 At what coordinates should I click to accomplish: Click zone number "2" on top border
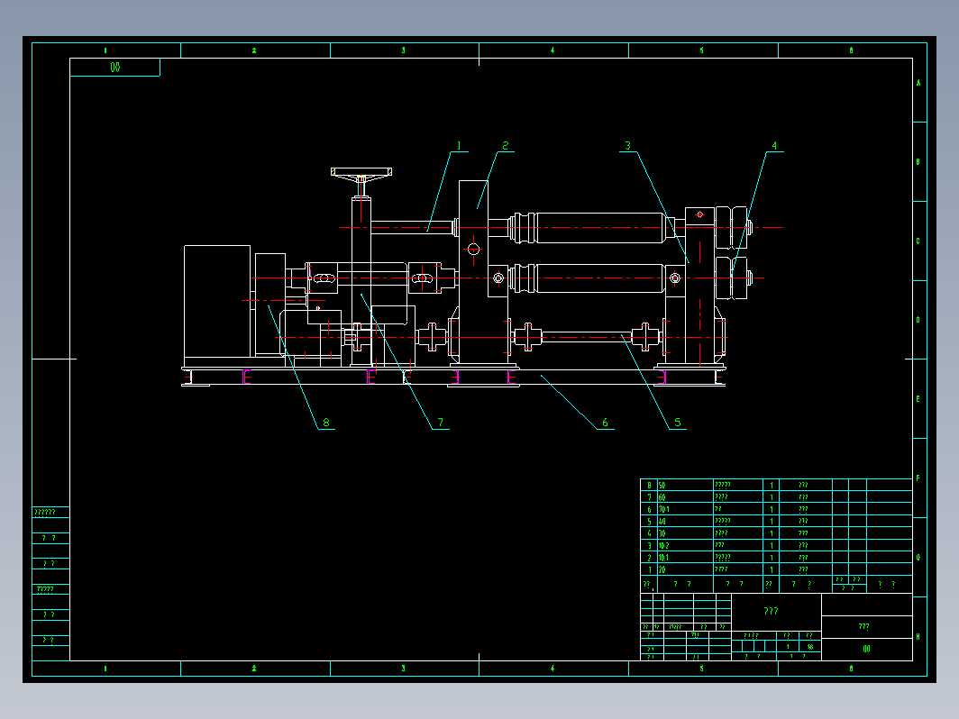pos(254,50)
